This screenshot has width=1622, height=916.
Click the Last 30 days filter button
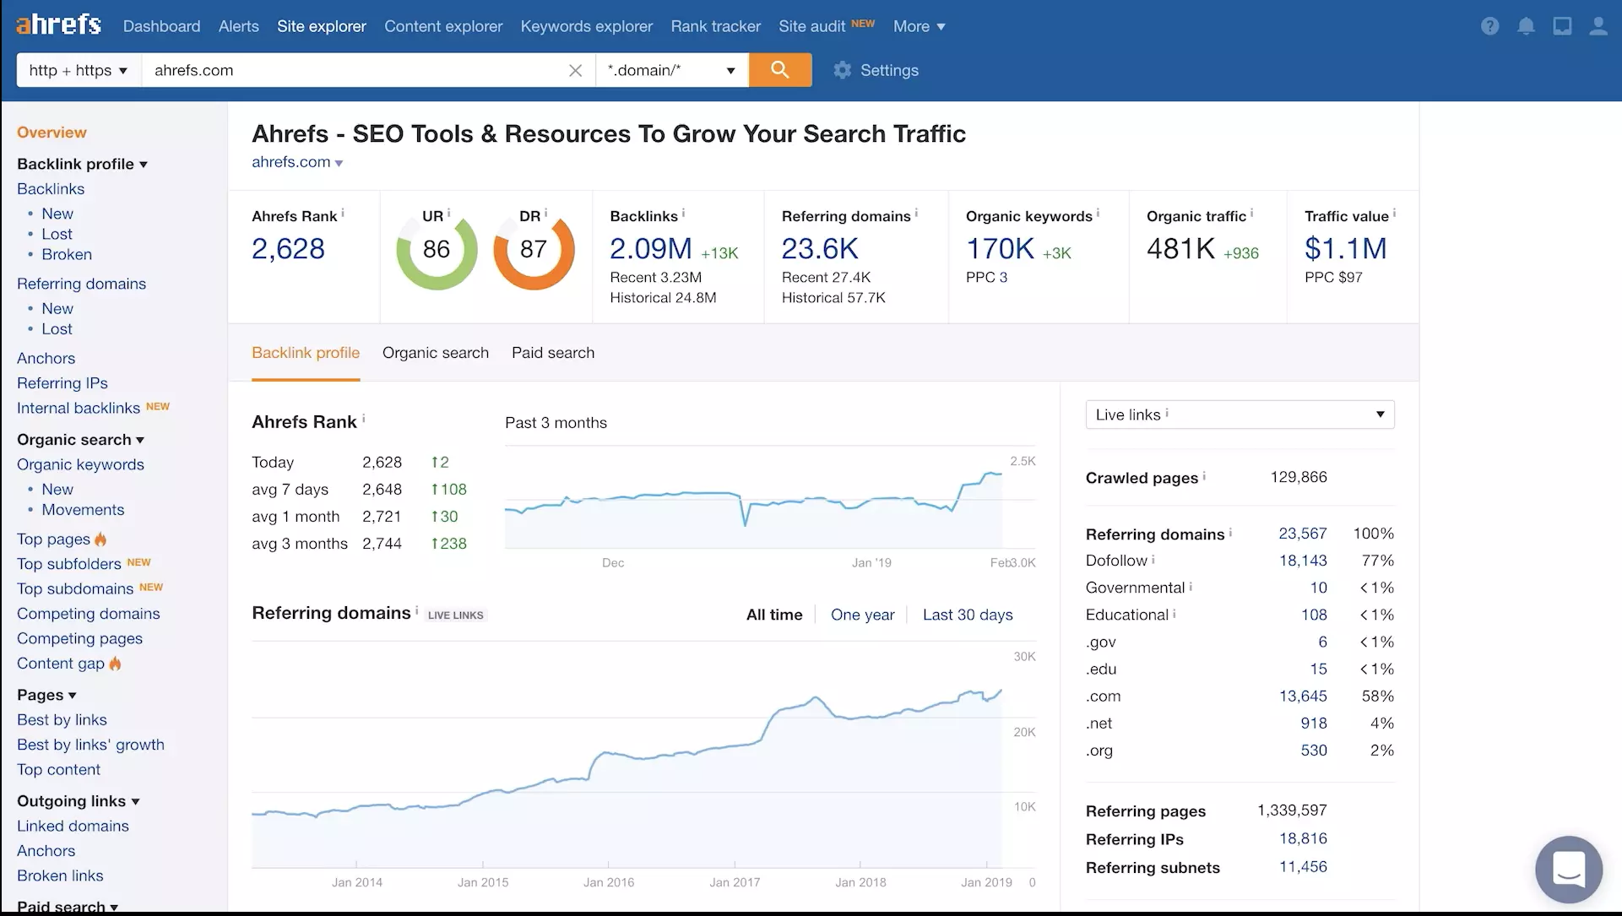click(967, 613)
